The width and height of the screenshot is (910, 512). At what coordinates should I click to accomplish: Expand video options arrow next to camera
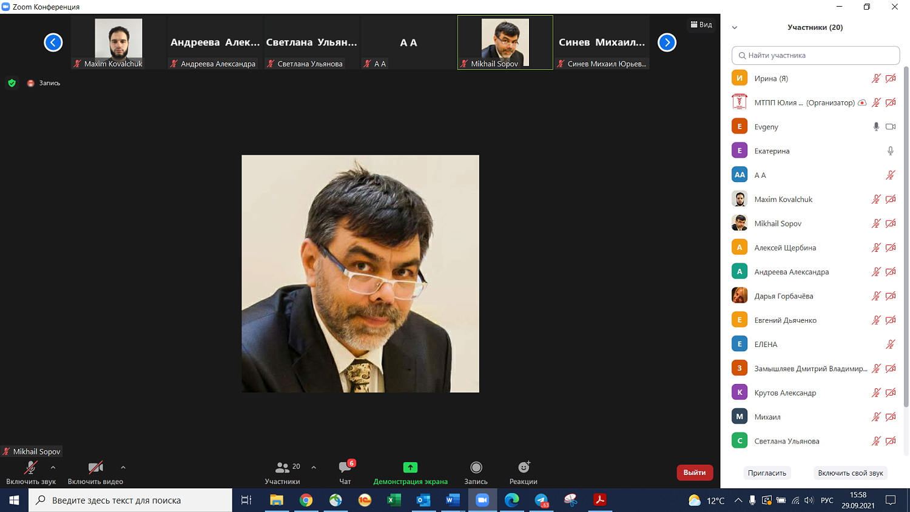click(x=123, y=468)
